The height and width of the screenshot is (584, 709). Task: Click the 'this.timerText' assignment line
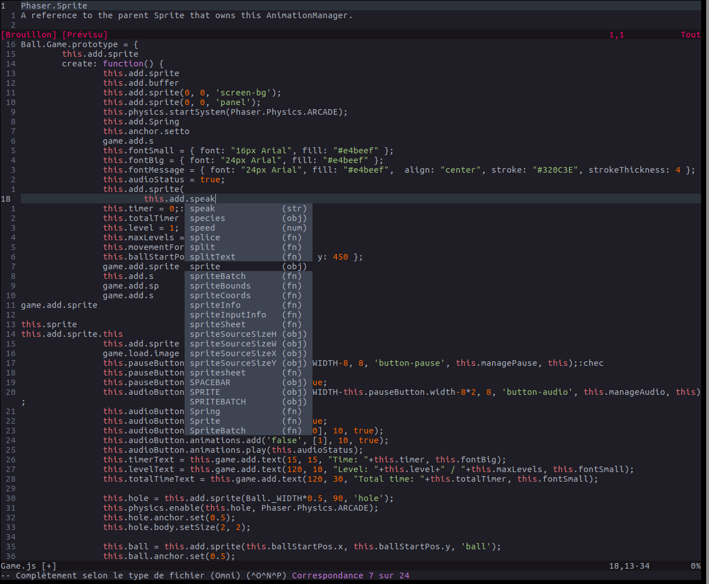pyautogui.click(x=305, y=460)
